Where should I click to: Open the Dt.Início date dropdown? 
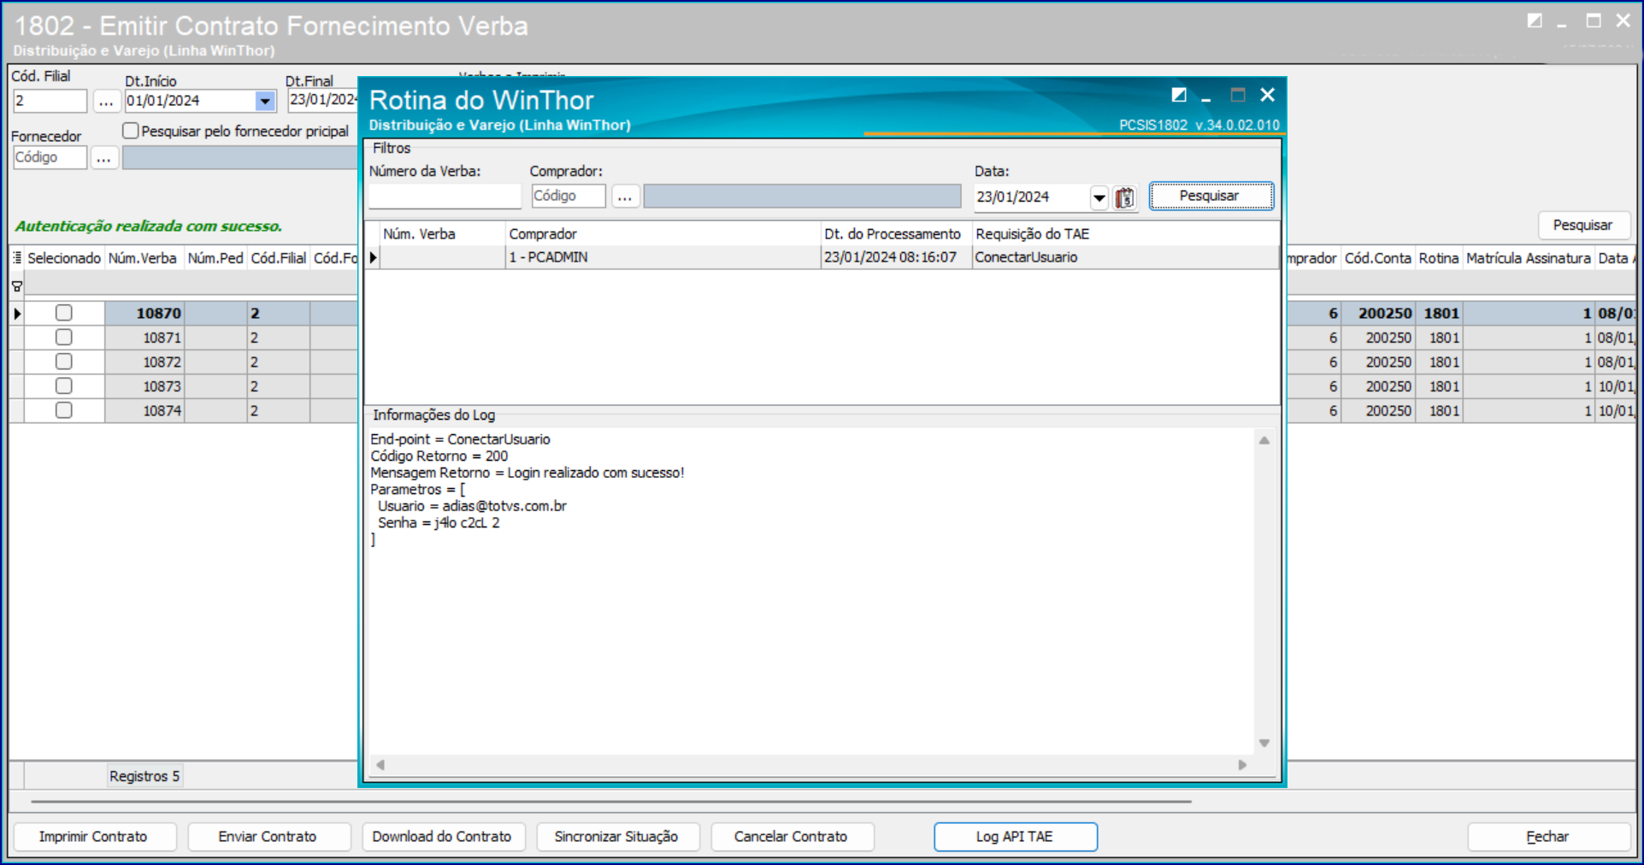(265, 101)
